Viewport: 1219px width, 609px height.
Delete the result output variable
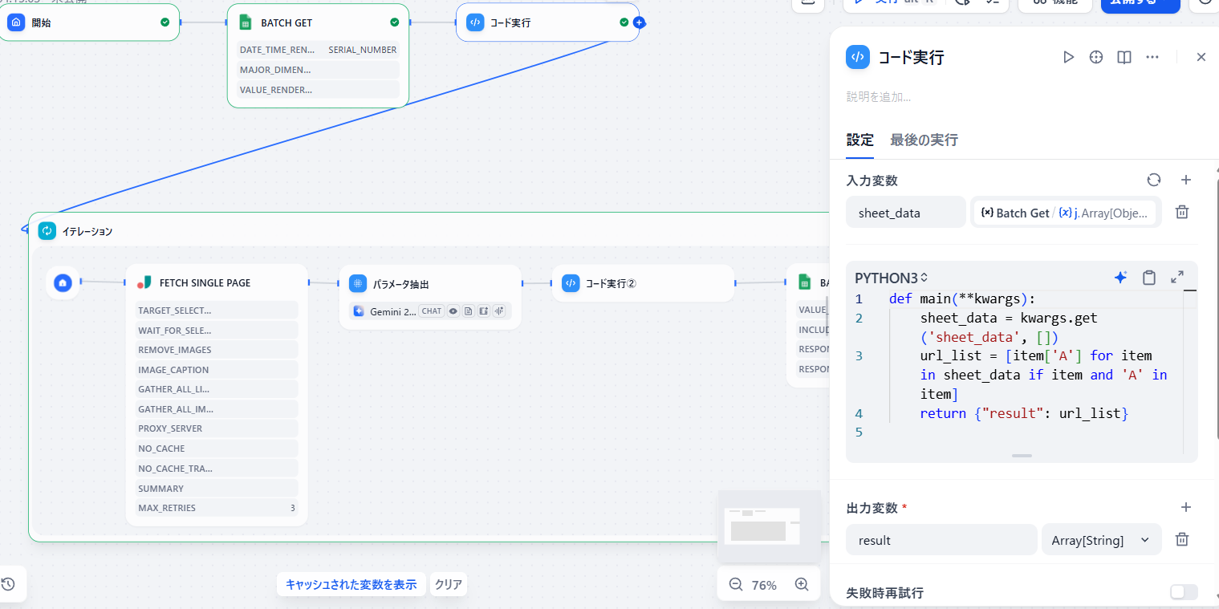click(1181, 540)
